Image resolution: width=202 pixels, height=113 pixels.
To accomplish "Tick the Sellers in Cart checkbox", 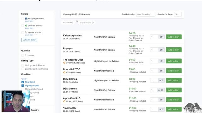I will [x=23, y=33].
